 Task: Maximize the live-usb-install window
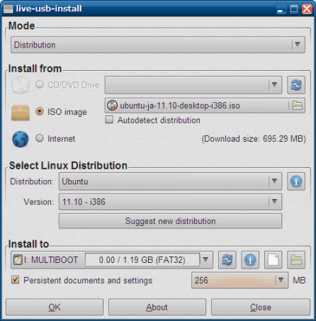294,9
